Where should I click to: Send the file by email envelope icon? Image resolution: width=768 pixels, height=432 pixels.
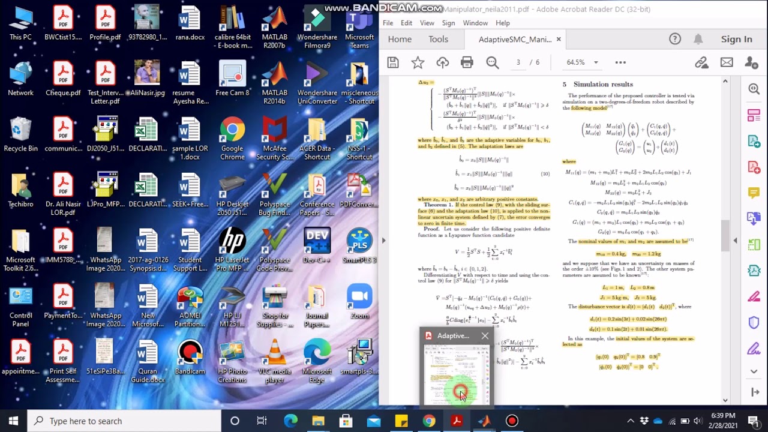point(727,62)
